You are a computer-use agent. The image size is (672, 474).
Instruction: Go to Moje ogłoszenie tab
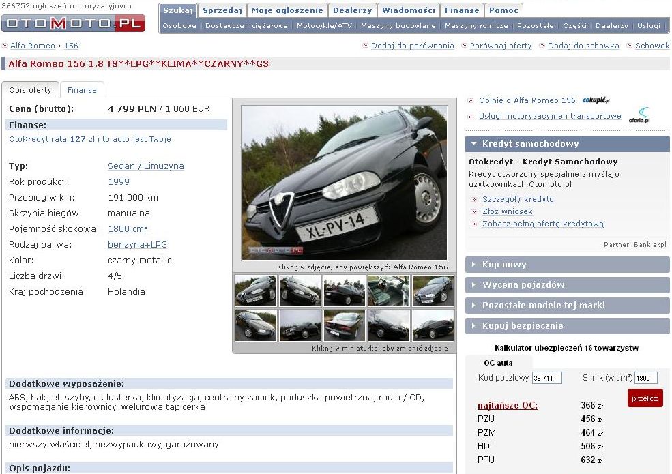(x=287, y=10)
